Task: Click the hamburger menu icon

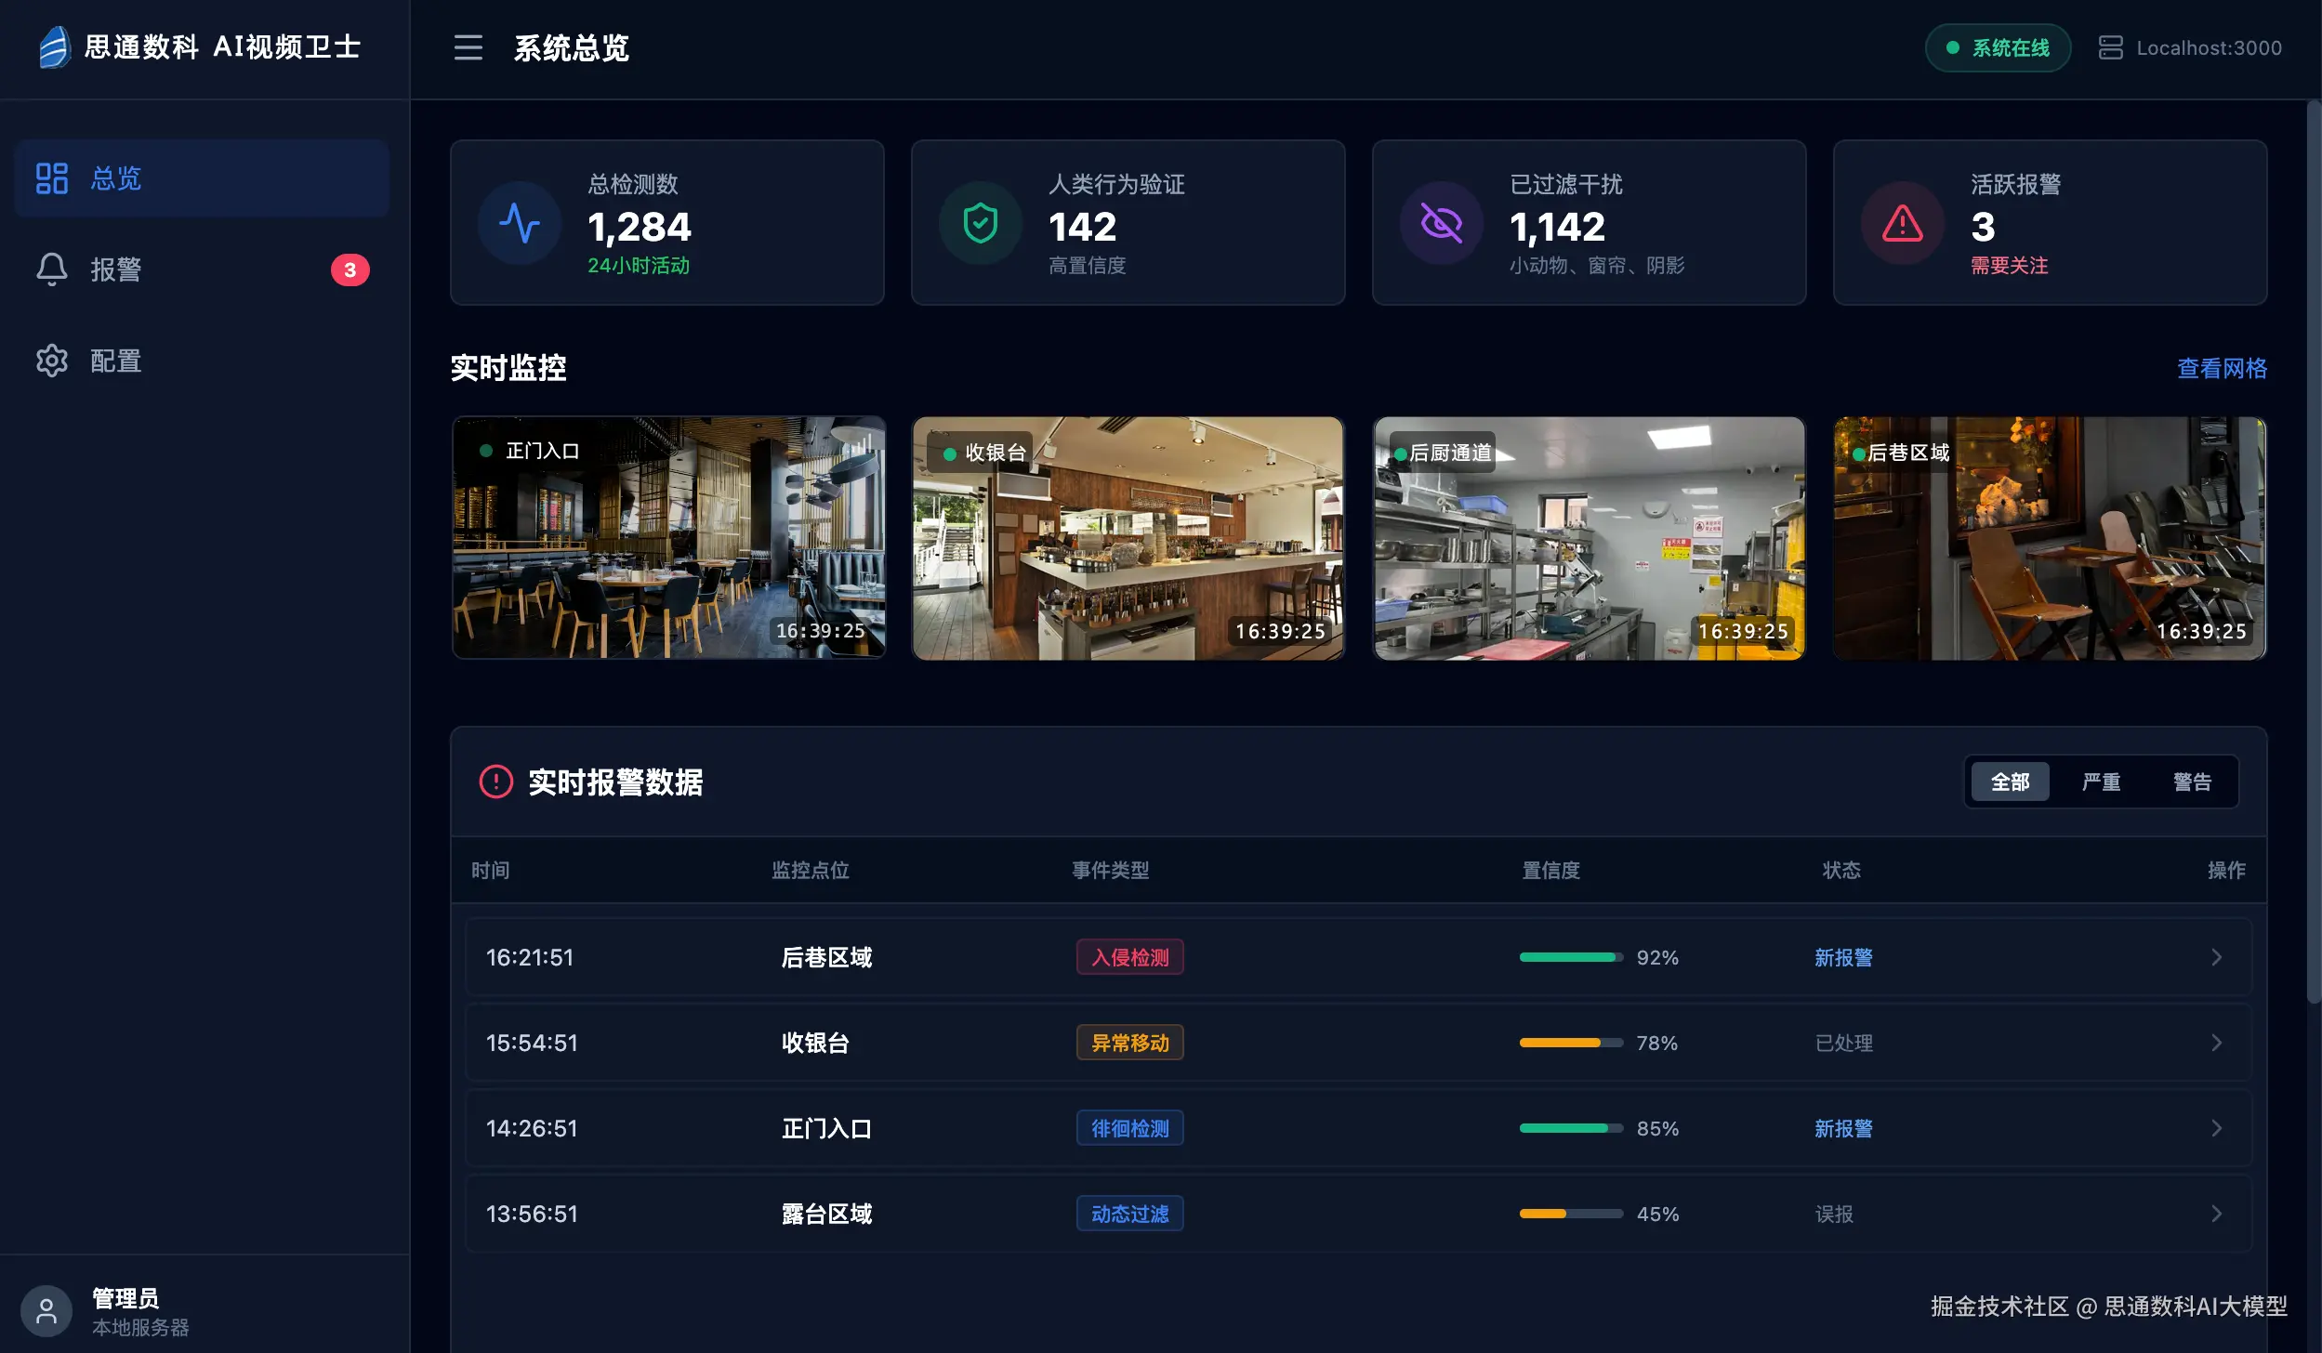Action: (x=468, y=47)
